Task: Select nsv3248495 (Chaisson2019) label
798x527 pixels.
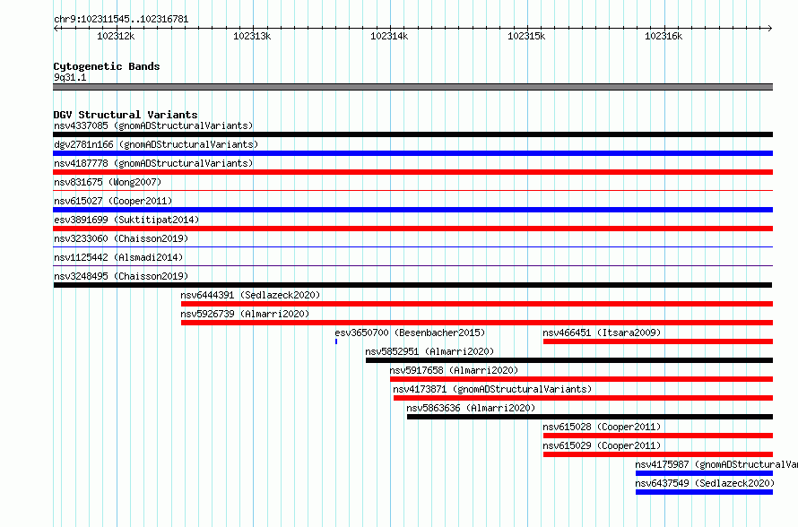Action: tap(121, 276)
